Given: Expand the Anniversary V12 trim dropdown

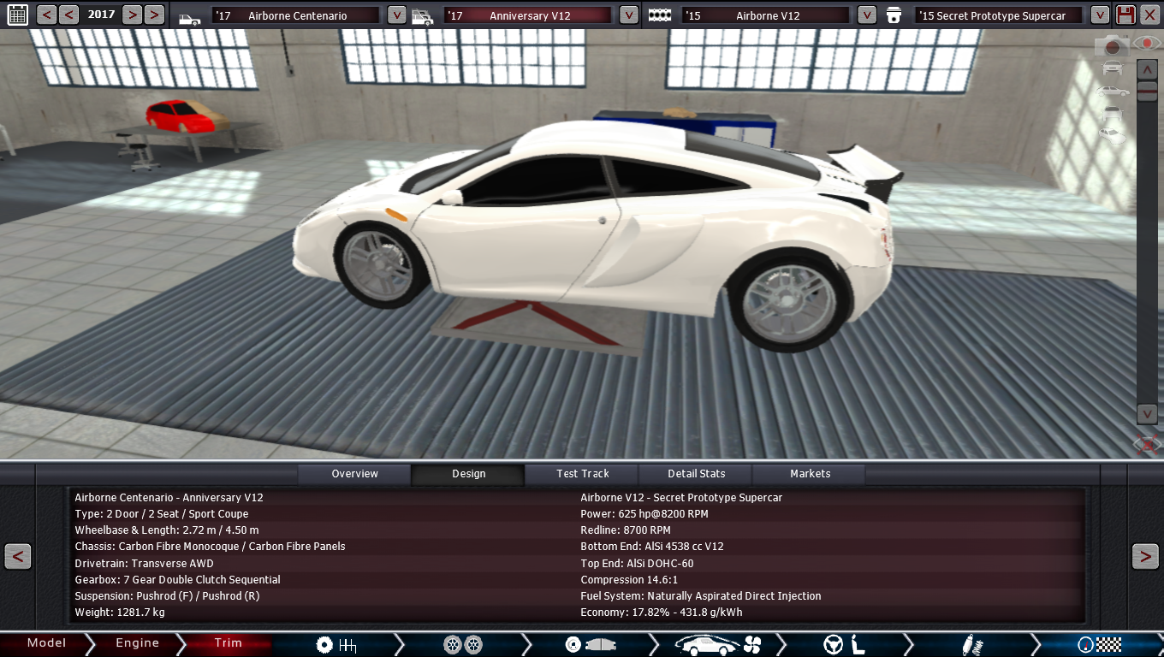Looking at the screenshot, I should coord(628,15).
